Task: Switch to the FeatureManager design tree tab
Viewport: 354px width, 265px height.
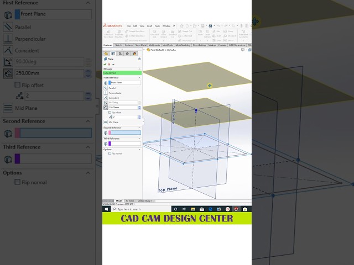Action: (x=106, y=54)
